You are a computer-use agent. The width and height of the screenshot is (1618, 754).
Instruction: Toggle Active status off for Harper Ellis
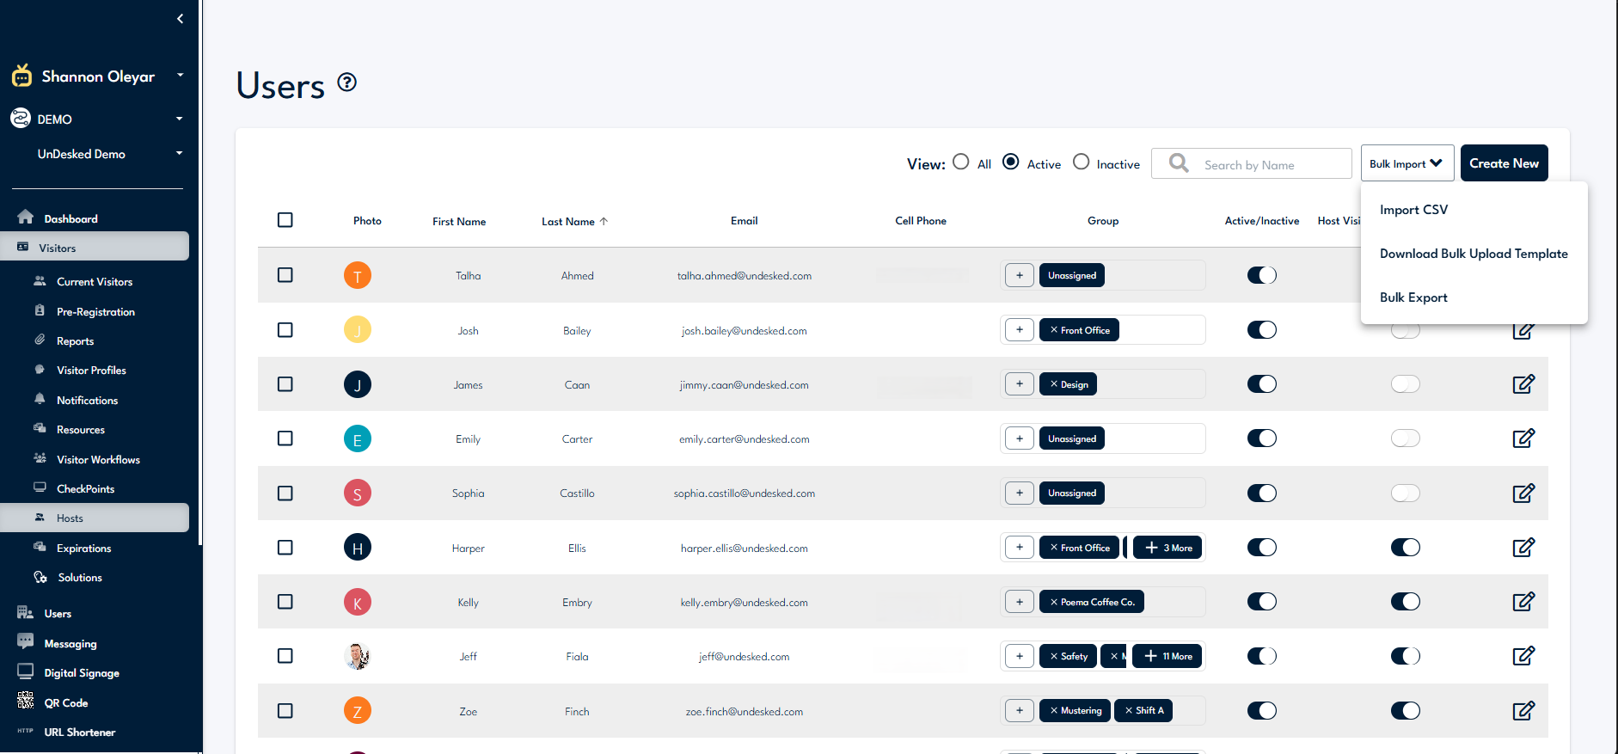click(x=1261, y=548)
